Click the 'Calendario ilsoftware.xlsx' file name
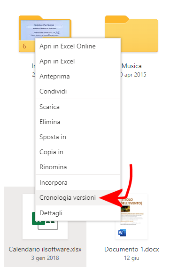Screen dimensions: 178x274 tap(45, 249)
